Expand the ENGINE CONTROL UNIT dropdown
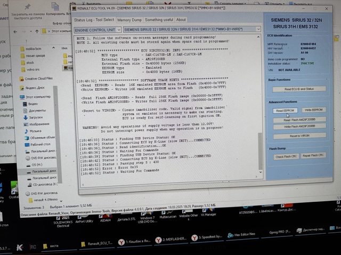The width and height of the screenshot is (341, 255). click(119, 30)
